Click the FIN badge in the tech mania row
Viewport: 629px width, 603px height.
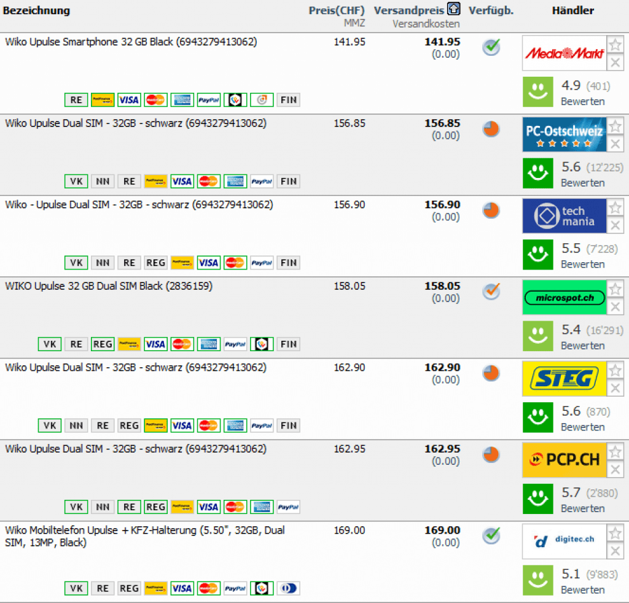pos(288,263)
